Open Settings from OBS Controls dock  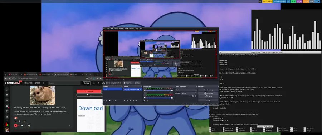(x=208, y=100)
